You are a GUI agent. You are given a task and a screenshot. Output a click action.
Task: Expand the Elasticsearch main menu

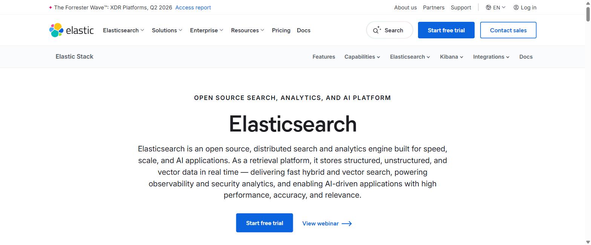[x=124, y=30]
